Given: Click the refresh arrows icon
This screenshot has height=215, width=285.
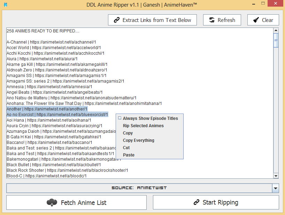Looking at the screenshot, I should tap(212, 20).
